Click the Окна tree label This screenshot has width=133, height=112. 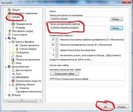tap(18, 63)
